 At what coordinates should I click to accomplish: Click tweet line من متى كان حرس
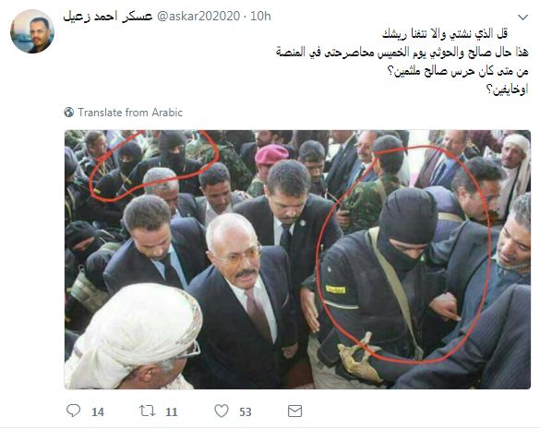(x=458, y=71)
